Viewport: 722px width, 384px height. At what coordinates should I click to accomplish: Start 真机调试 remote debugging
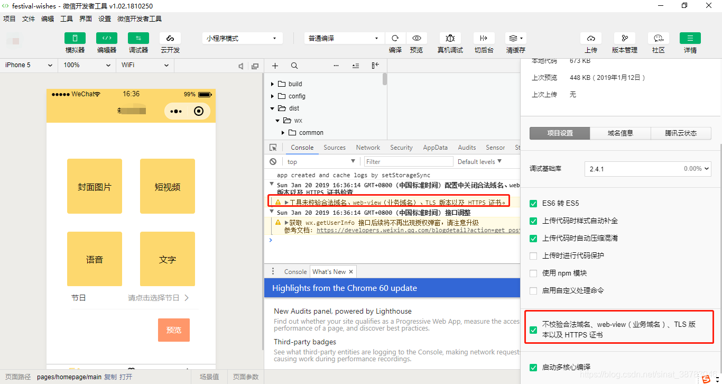point(450,38)
